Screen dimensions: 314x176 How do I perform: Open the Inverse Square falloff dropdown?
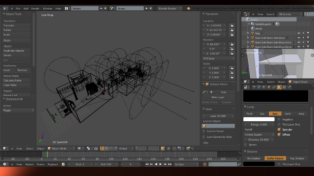[259, 134]
